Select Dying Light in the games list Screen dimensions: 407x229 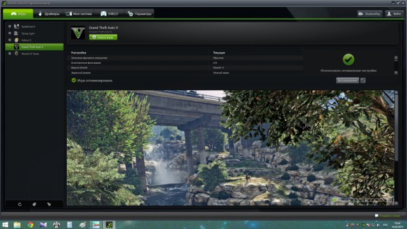(34, 33)
